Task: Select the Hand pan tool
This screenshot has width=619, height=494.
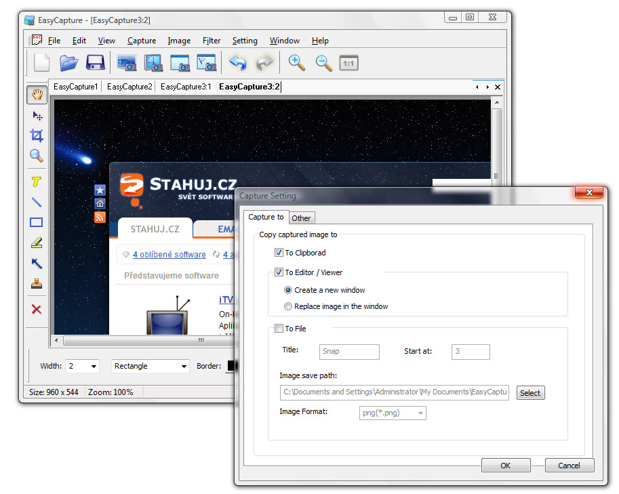Action: click(37, 95)
